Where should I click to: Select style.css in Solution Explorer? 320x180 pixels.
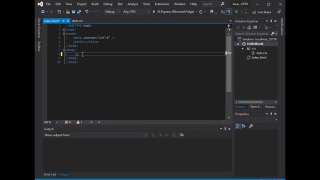(x=261, y=53)
